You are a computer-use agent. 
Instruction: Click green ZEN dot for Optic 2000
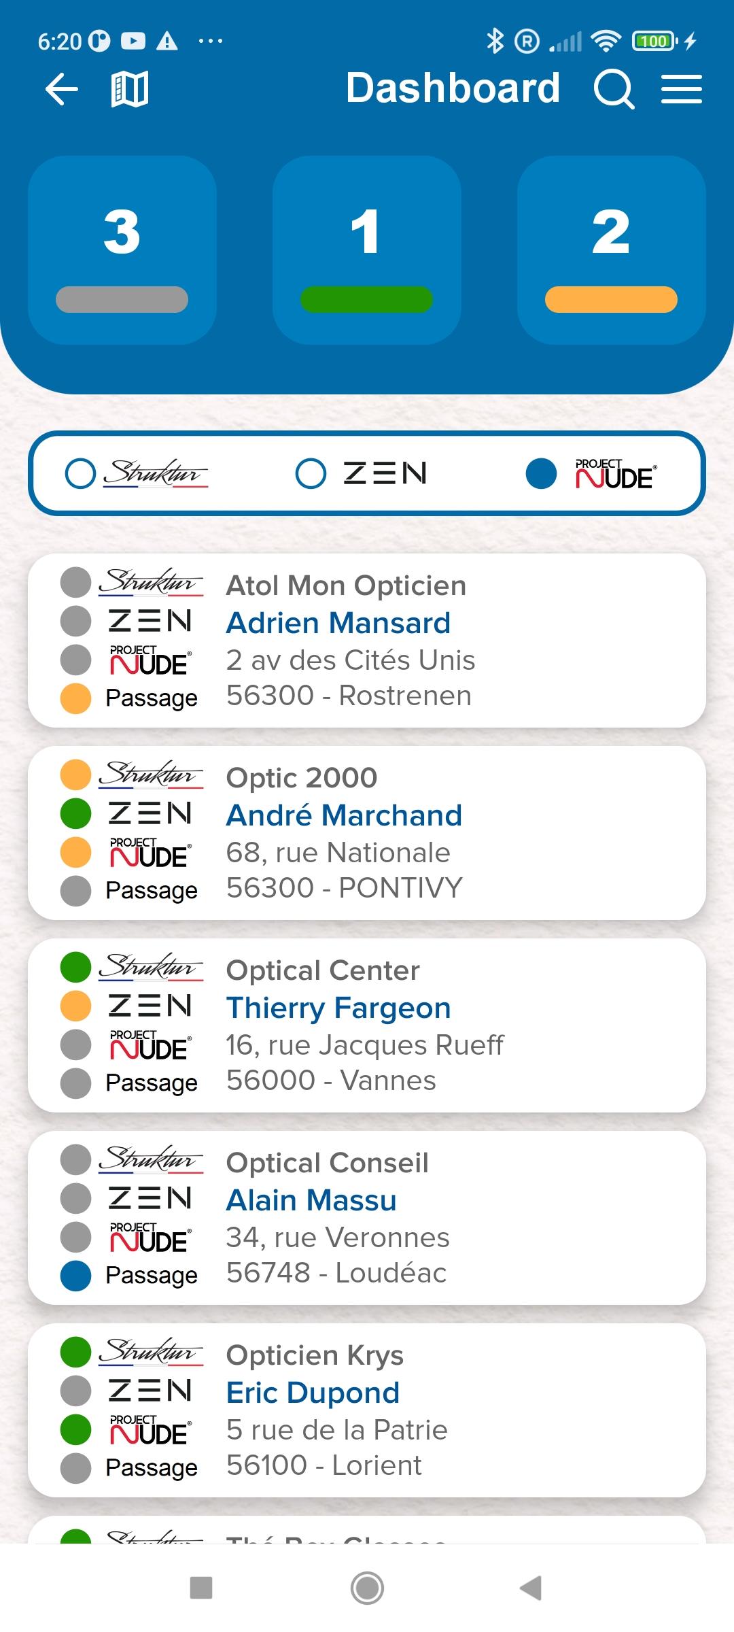click(75, 813)
